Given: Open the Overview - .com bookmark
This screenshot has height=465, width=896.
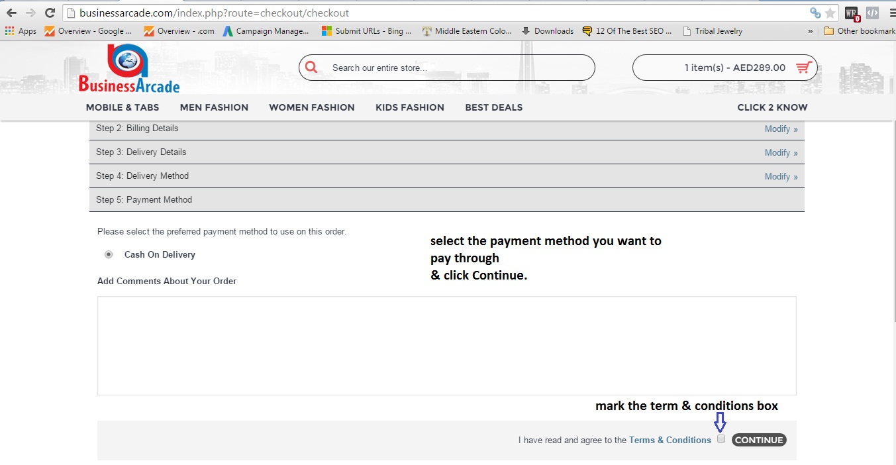Looking at the screenshot, I should 179,31.
